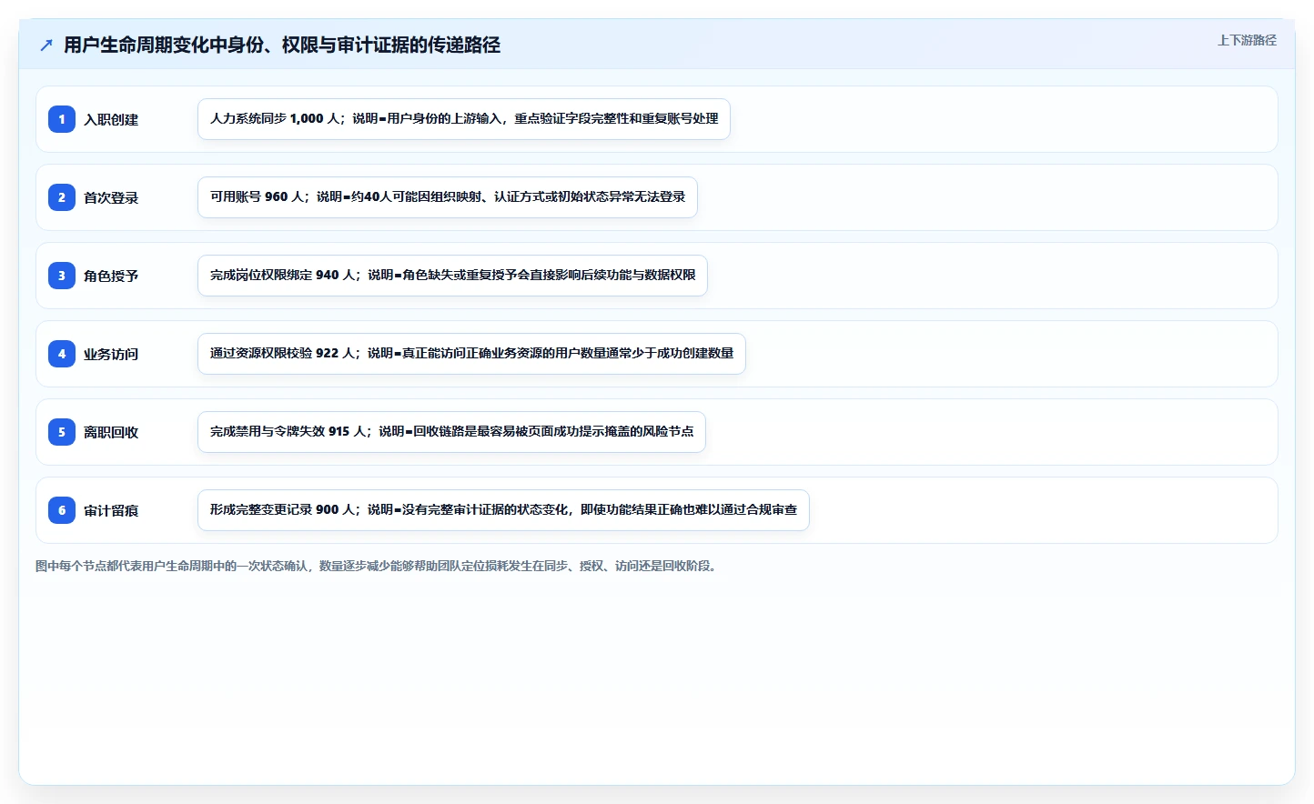Open the 可用账号 960 人 detail box

click(x=448, y=197)
